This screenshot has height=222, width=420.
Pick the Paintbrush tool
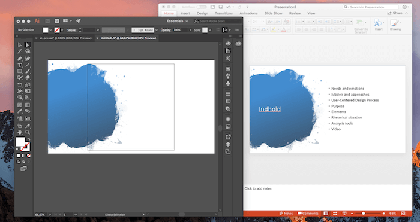pyautogui.click(x=28, y=71)
